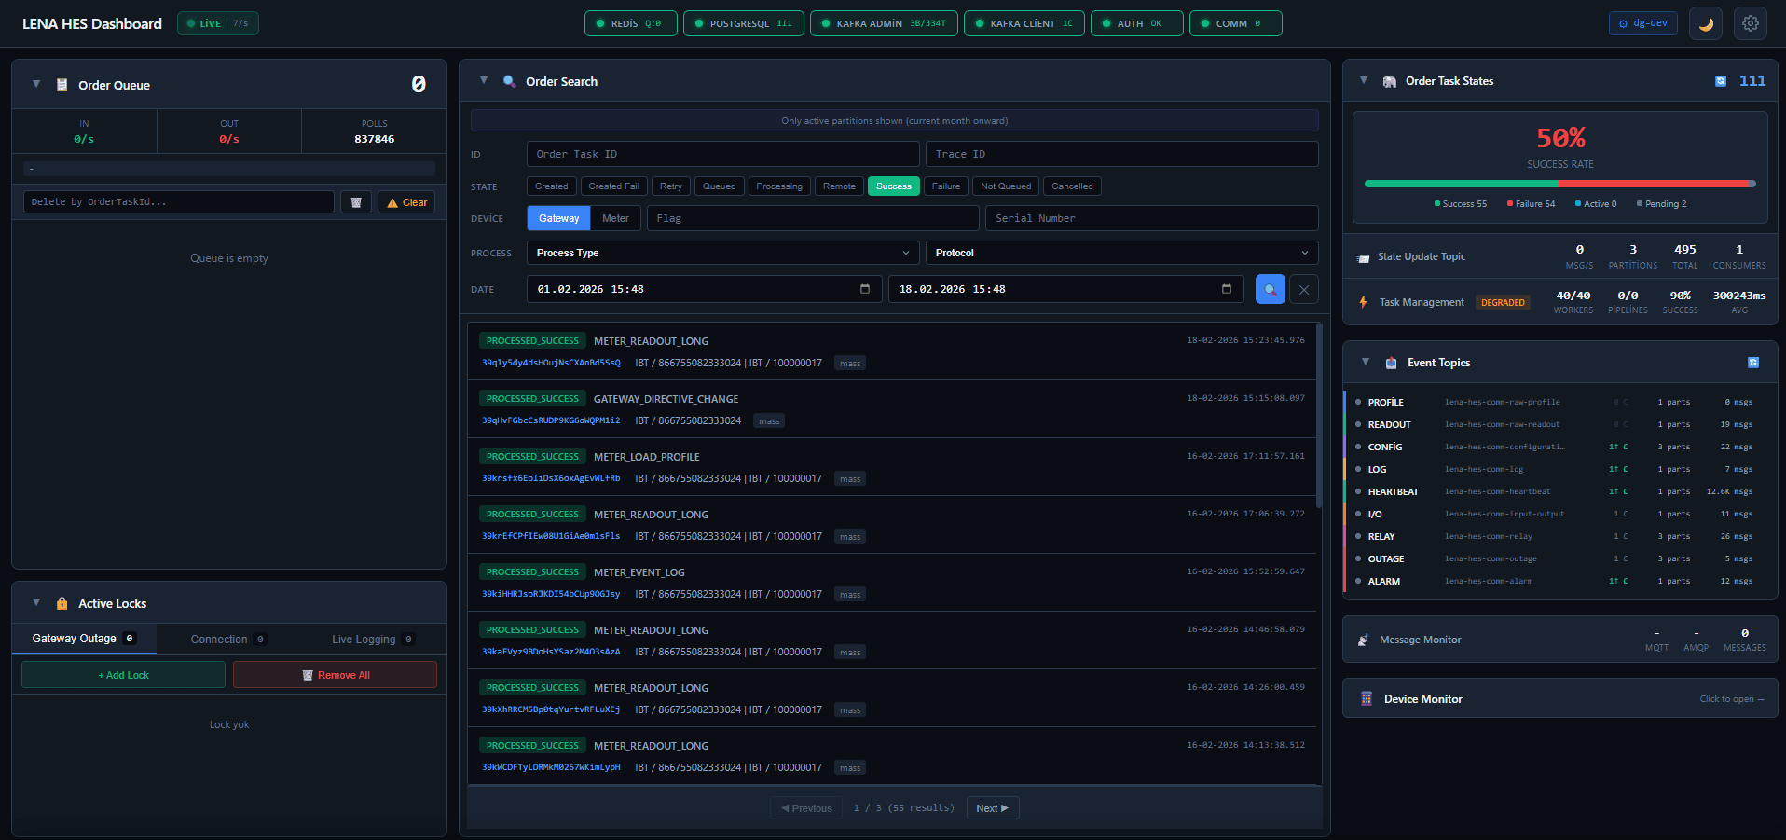
Task: Click the Event Topics refresh icon
Action: click(x=1752, y=363)
